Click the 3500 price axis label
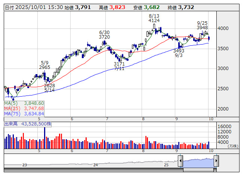The height and width of the screenshot is (176, 244). 223,48
